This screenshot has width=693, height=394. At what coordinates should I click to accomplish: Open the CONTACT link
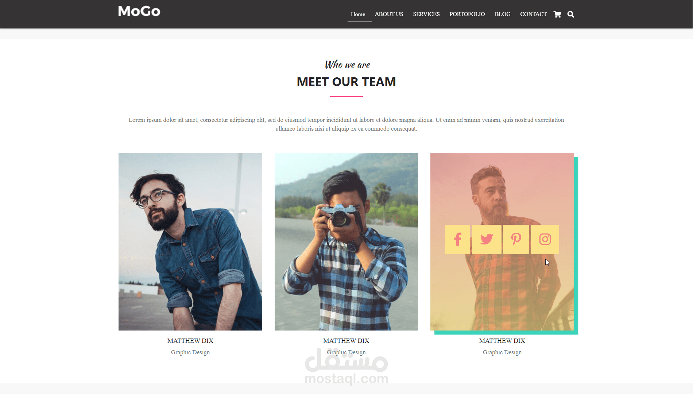[533, 14]
